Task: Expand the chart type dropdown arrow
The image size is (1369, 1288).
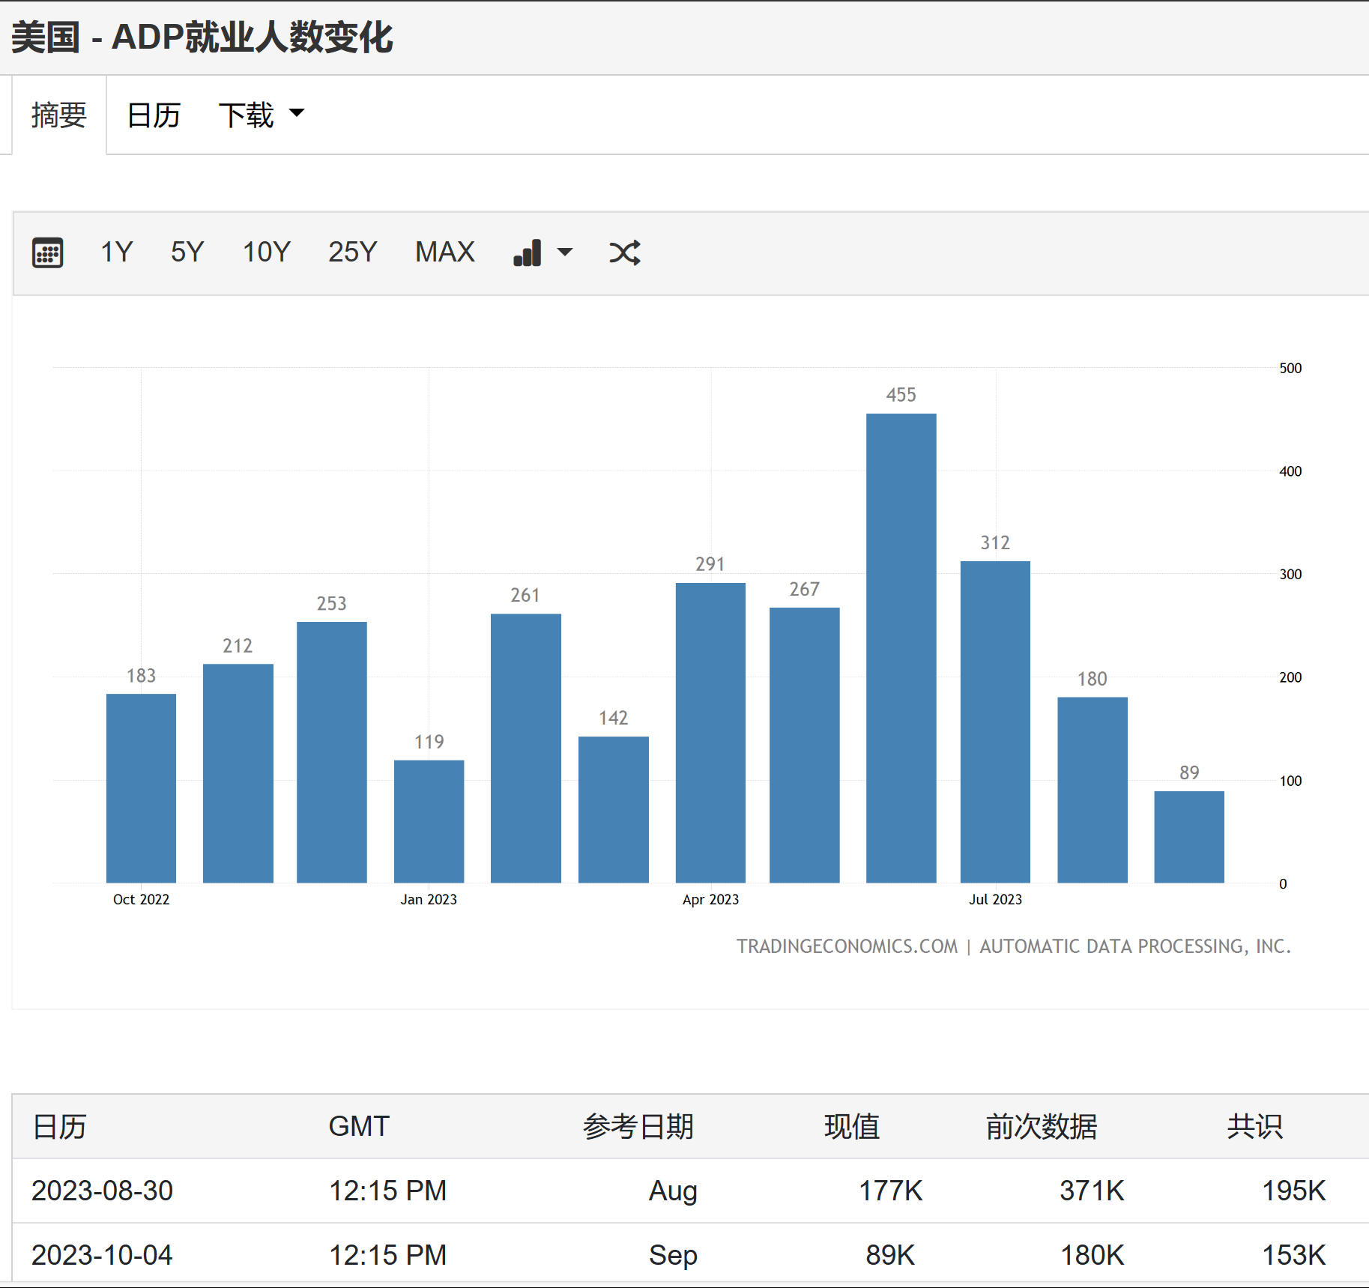Action: pyautogui.click(x=565, y=253)
